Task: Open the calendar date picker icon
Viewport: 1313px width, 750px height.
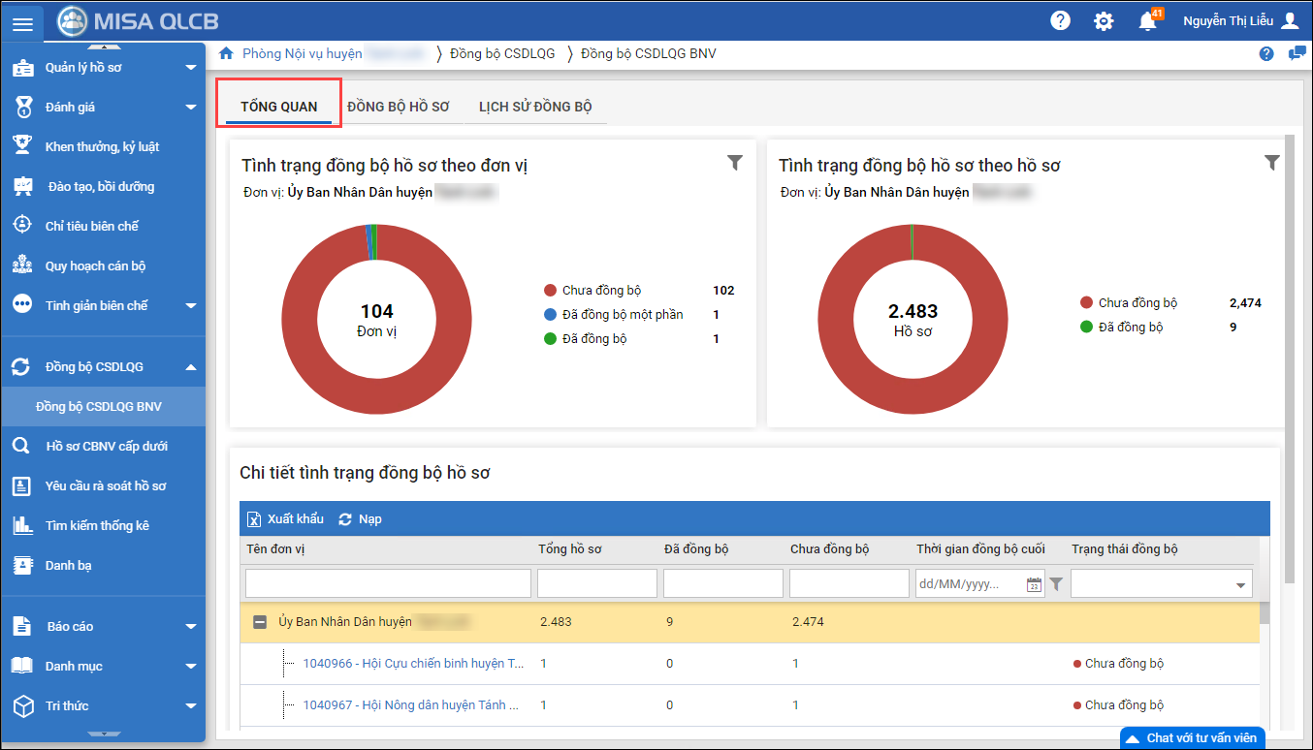Action: pyautogui.click(x=1034, y=584)
